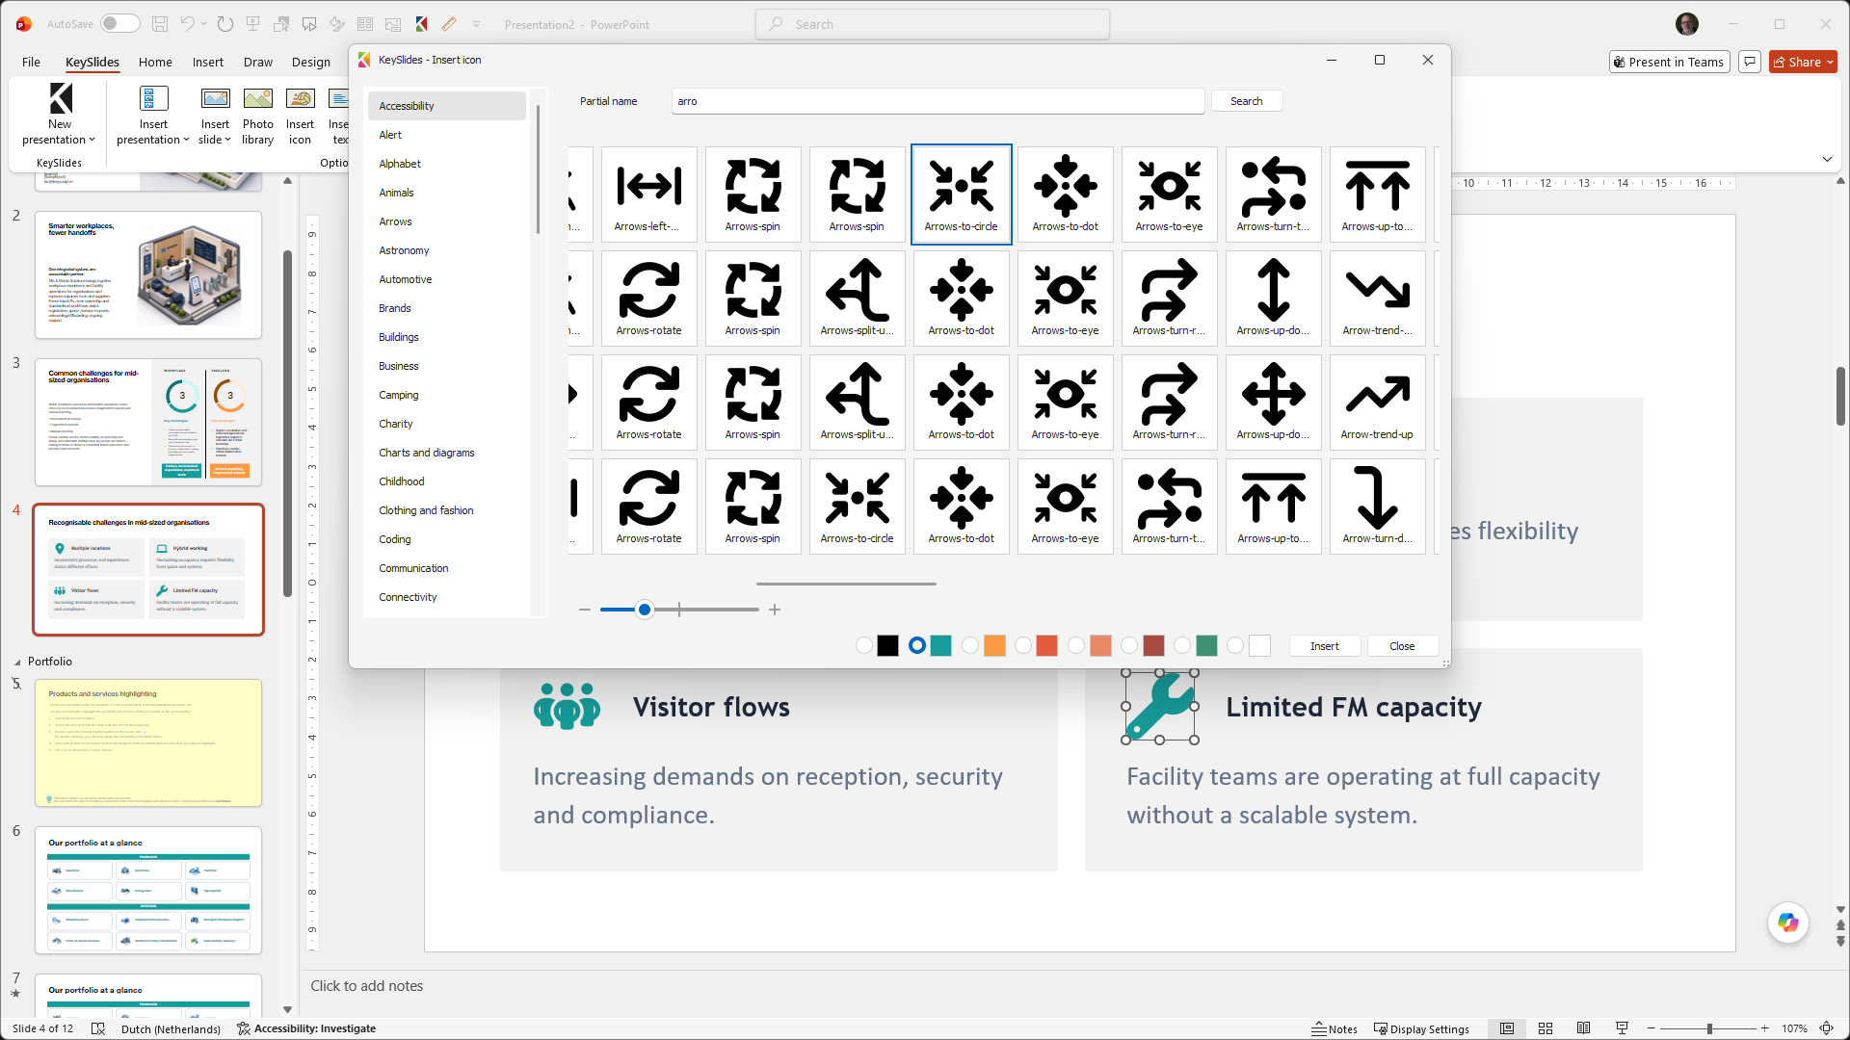Click the Search button in the dialog

point(1246,101)
